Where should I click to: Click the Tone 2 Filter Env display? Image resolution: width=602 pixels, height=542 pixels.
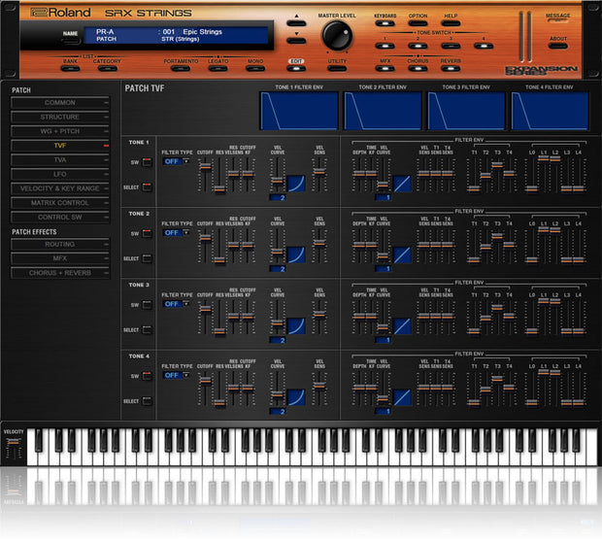coord(383,111)
